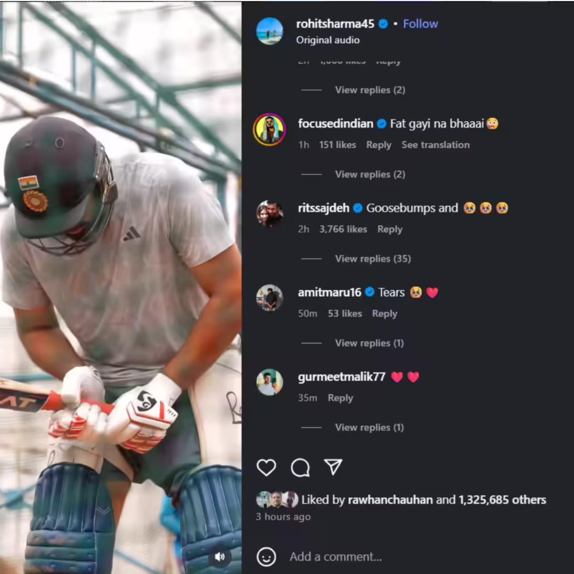Screen dimensions: 574x574
Task: Open gurmeetmalik77's profile avatar
Action: pos(269,382)
